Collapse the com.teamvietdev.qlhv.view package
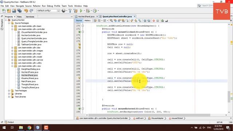233x131 pixels. [12, 66]
